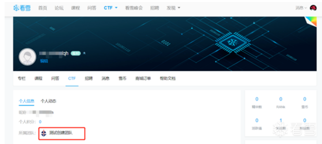Image resolution: width=322 pixels, height=144 pixels.
Task: Switch to the 消息 profile tab
Action: pyautogui.click(x=105, y=78)
